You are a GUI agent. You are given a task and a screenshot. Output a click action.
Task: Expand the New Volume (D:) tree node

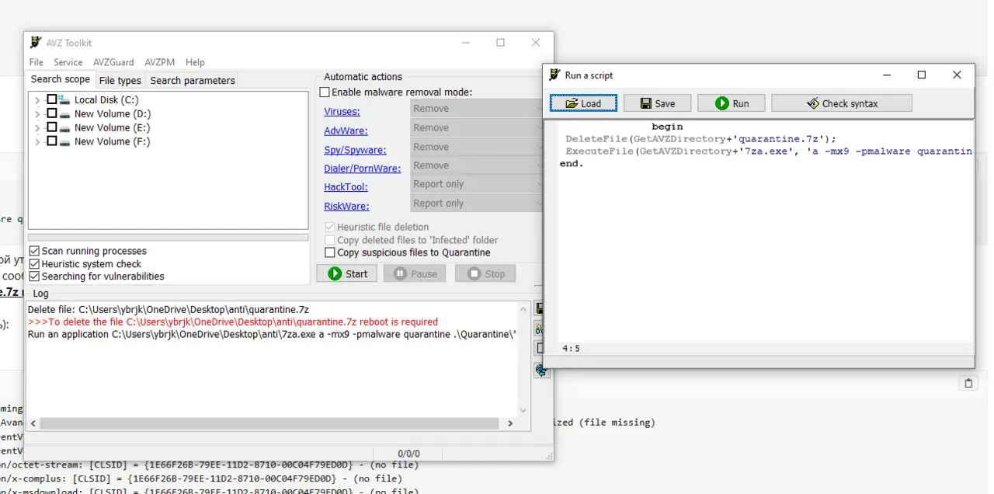pyautogui.click(x=36, y=113)
